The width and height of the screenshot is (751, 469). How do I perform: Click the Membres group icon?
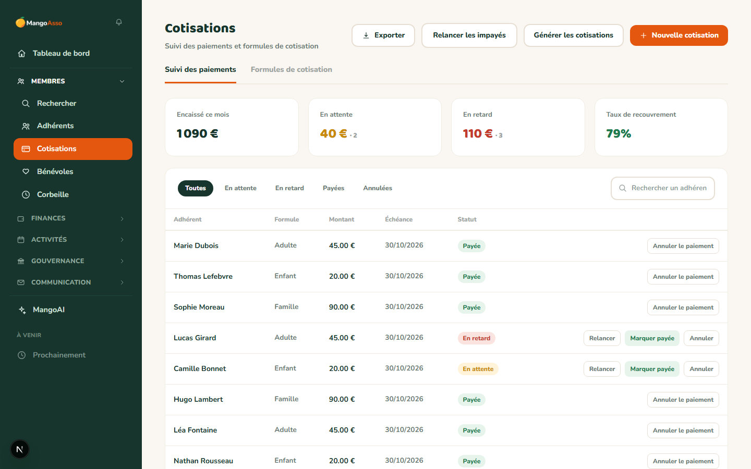pos(21,81)
